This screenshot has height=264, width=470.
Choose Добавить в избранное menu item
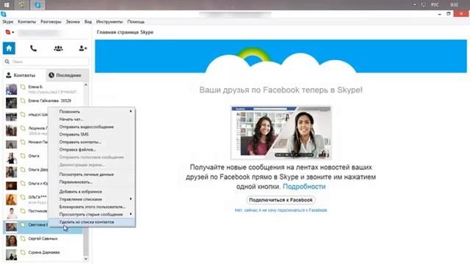coord(92,191)
